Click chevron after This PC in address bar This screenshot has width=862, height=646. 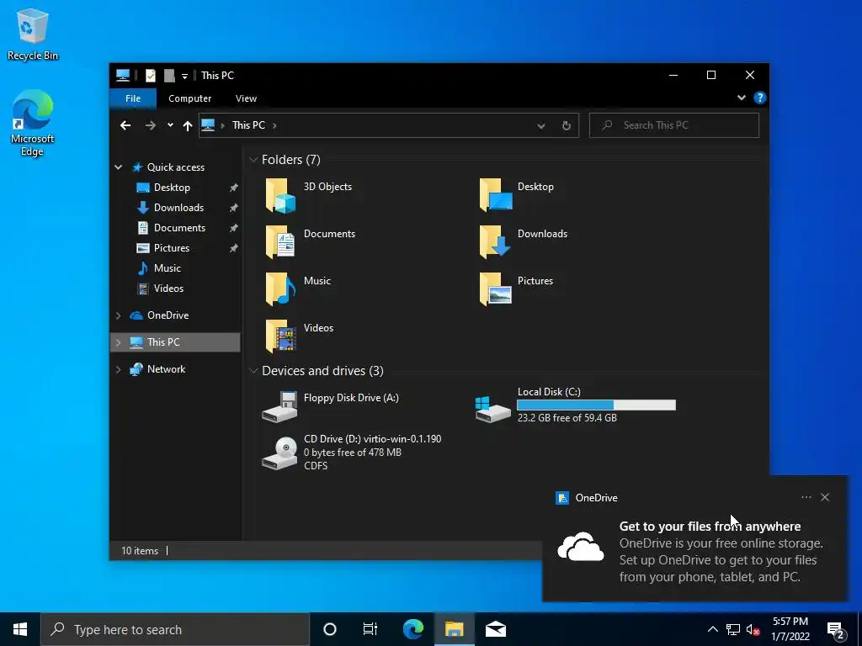[x=274, y=126]
